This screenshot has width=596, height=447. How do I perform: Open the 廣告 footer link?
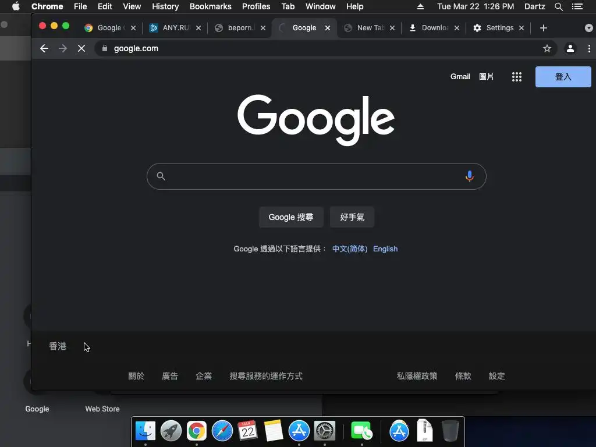(x=170, y=376)
